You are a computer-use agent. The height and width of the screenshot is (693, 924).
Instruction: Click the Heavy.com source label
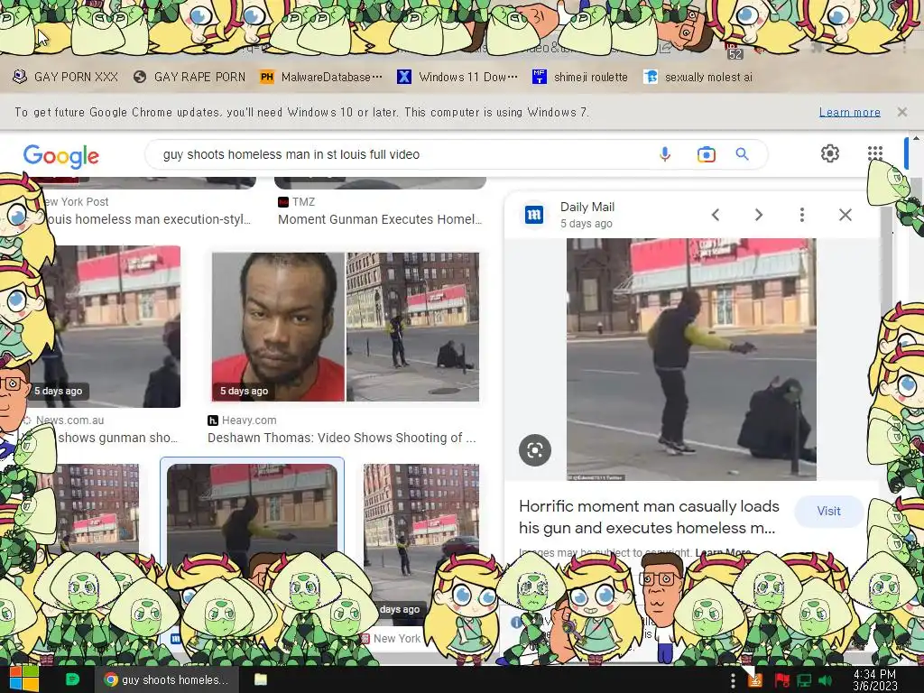pos(249,420)
